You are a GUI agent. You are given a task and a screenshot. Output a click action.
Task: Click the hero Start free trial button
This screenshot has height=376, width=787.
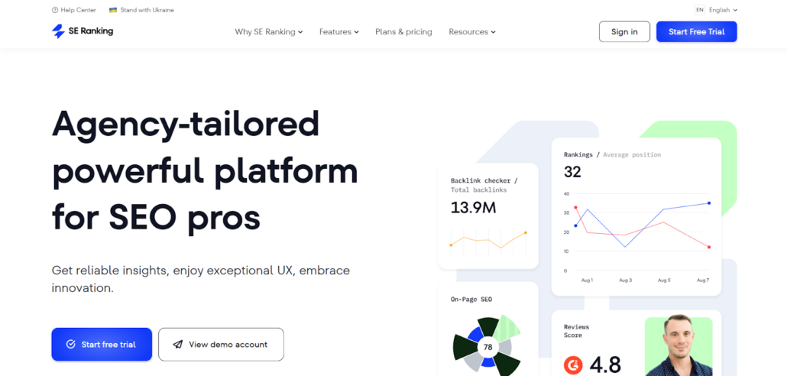pos(102,345)
